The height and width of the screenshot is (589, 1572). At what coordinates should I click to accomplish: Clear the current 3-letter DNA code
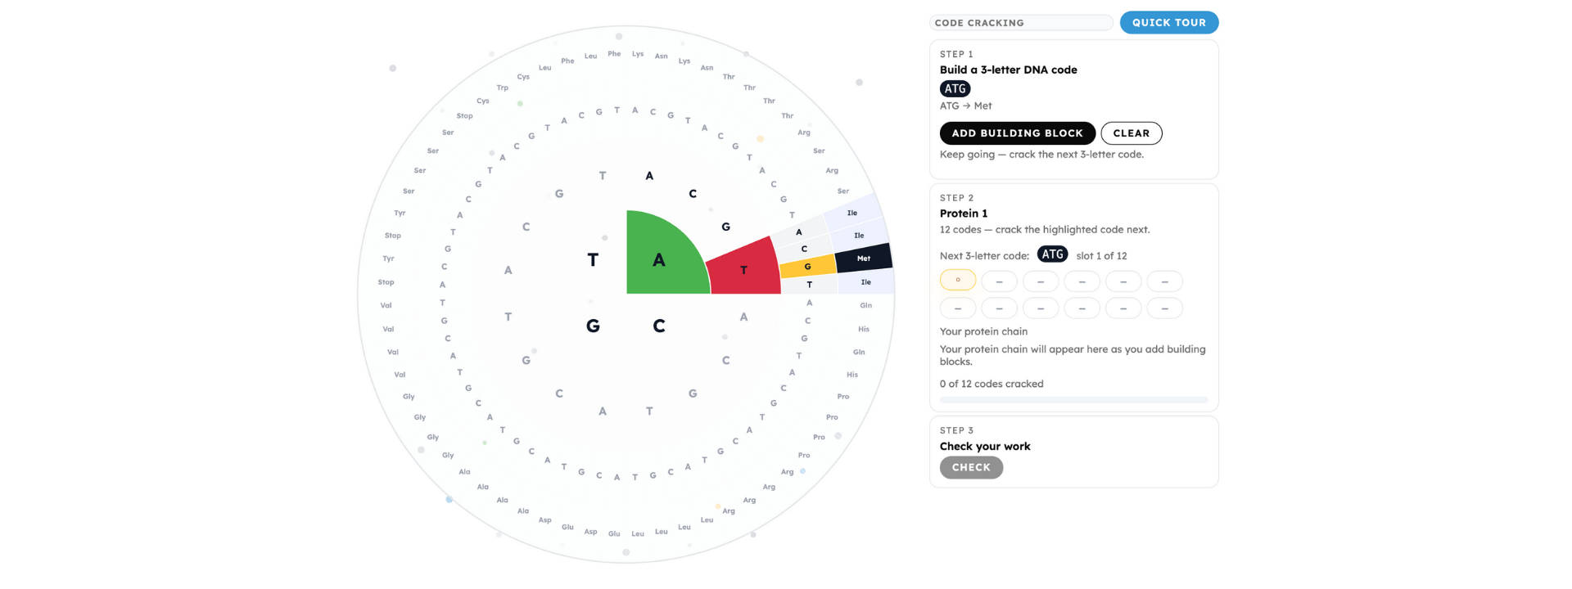pos(1131,133)
